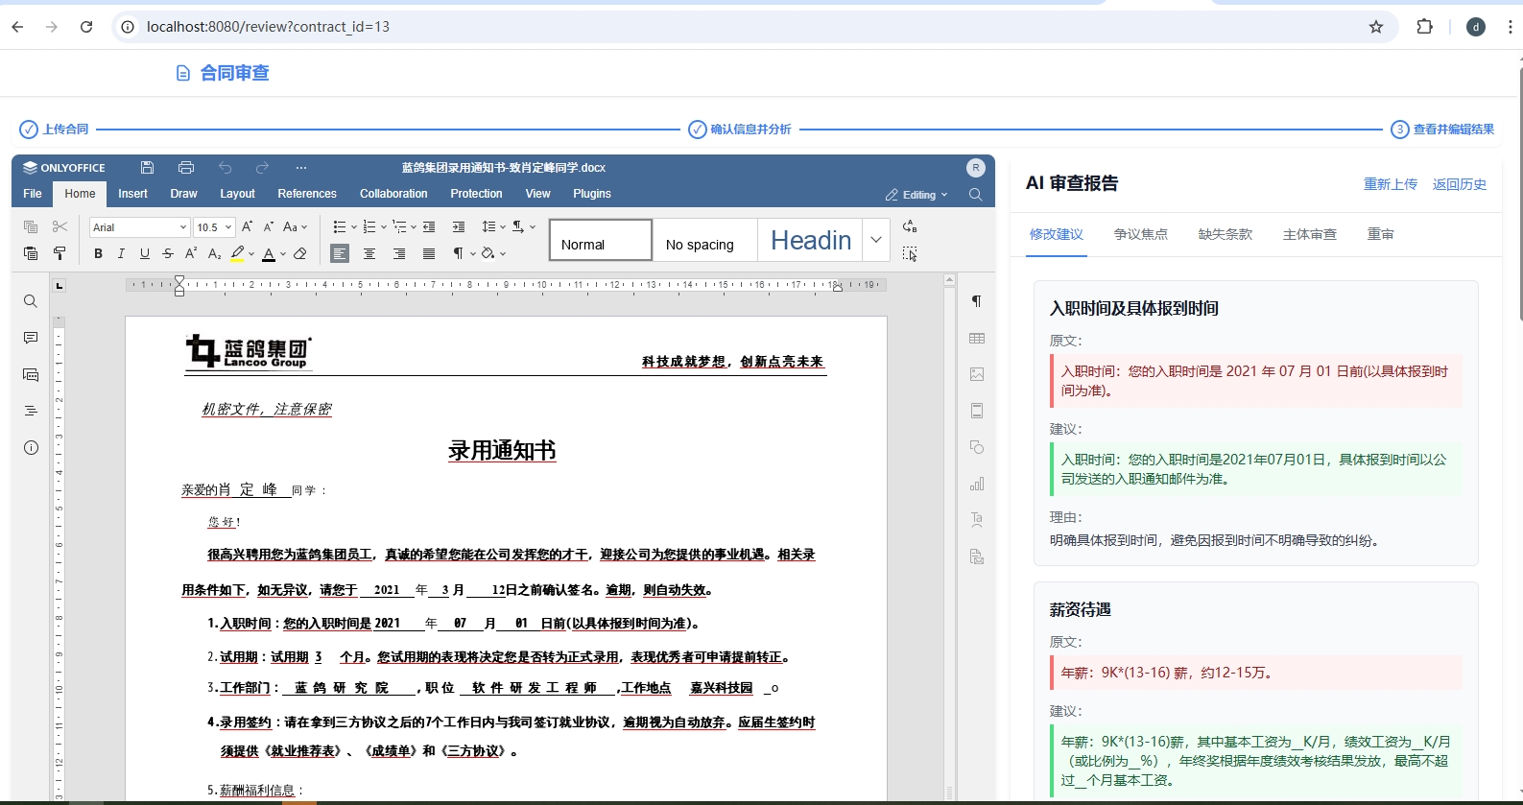The width and height of the screenshot is (1523, 805).
Task: Click the 上传合同 step
Action: click(x=54, y=130)
